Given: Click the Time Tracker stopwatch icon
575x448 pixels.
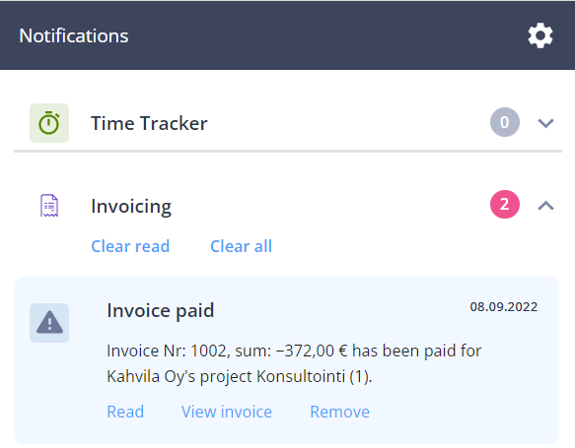Looking at the screenshot, I should [x=49, y=123].
